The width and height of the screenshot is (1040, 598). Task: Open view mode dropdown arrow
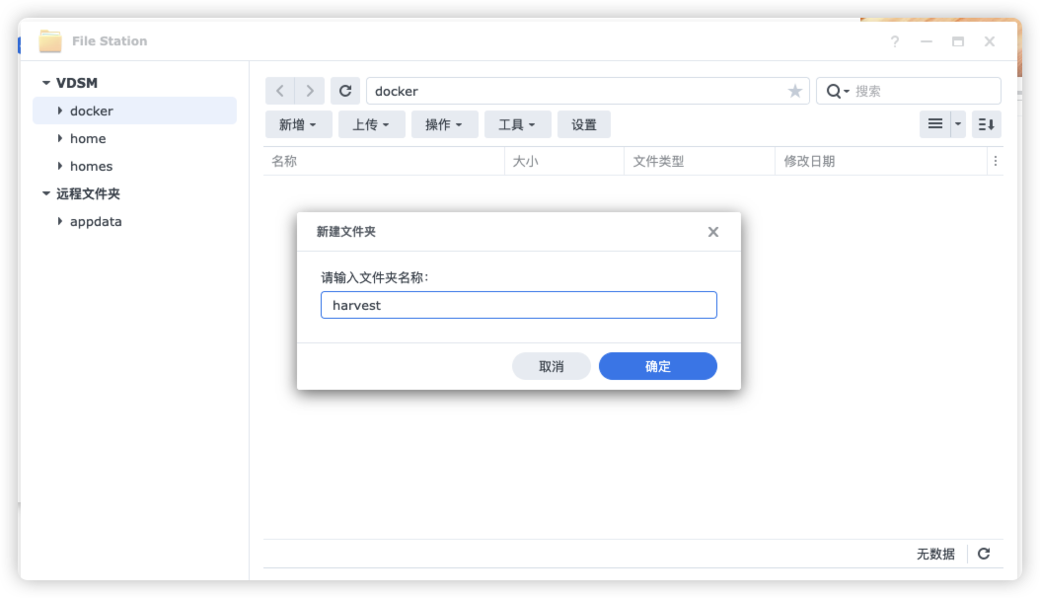click(958, 124)
